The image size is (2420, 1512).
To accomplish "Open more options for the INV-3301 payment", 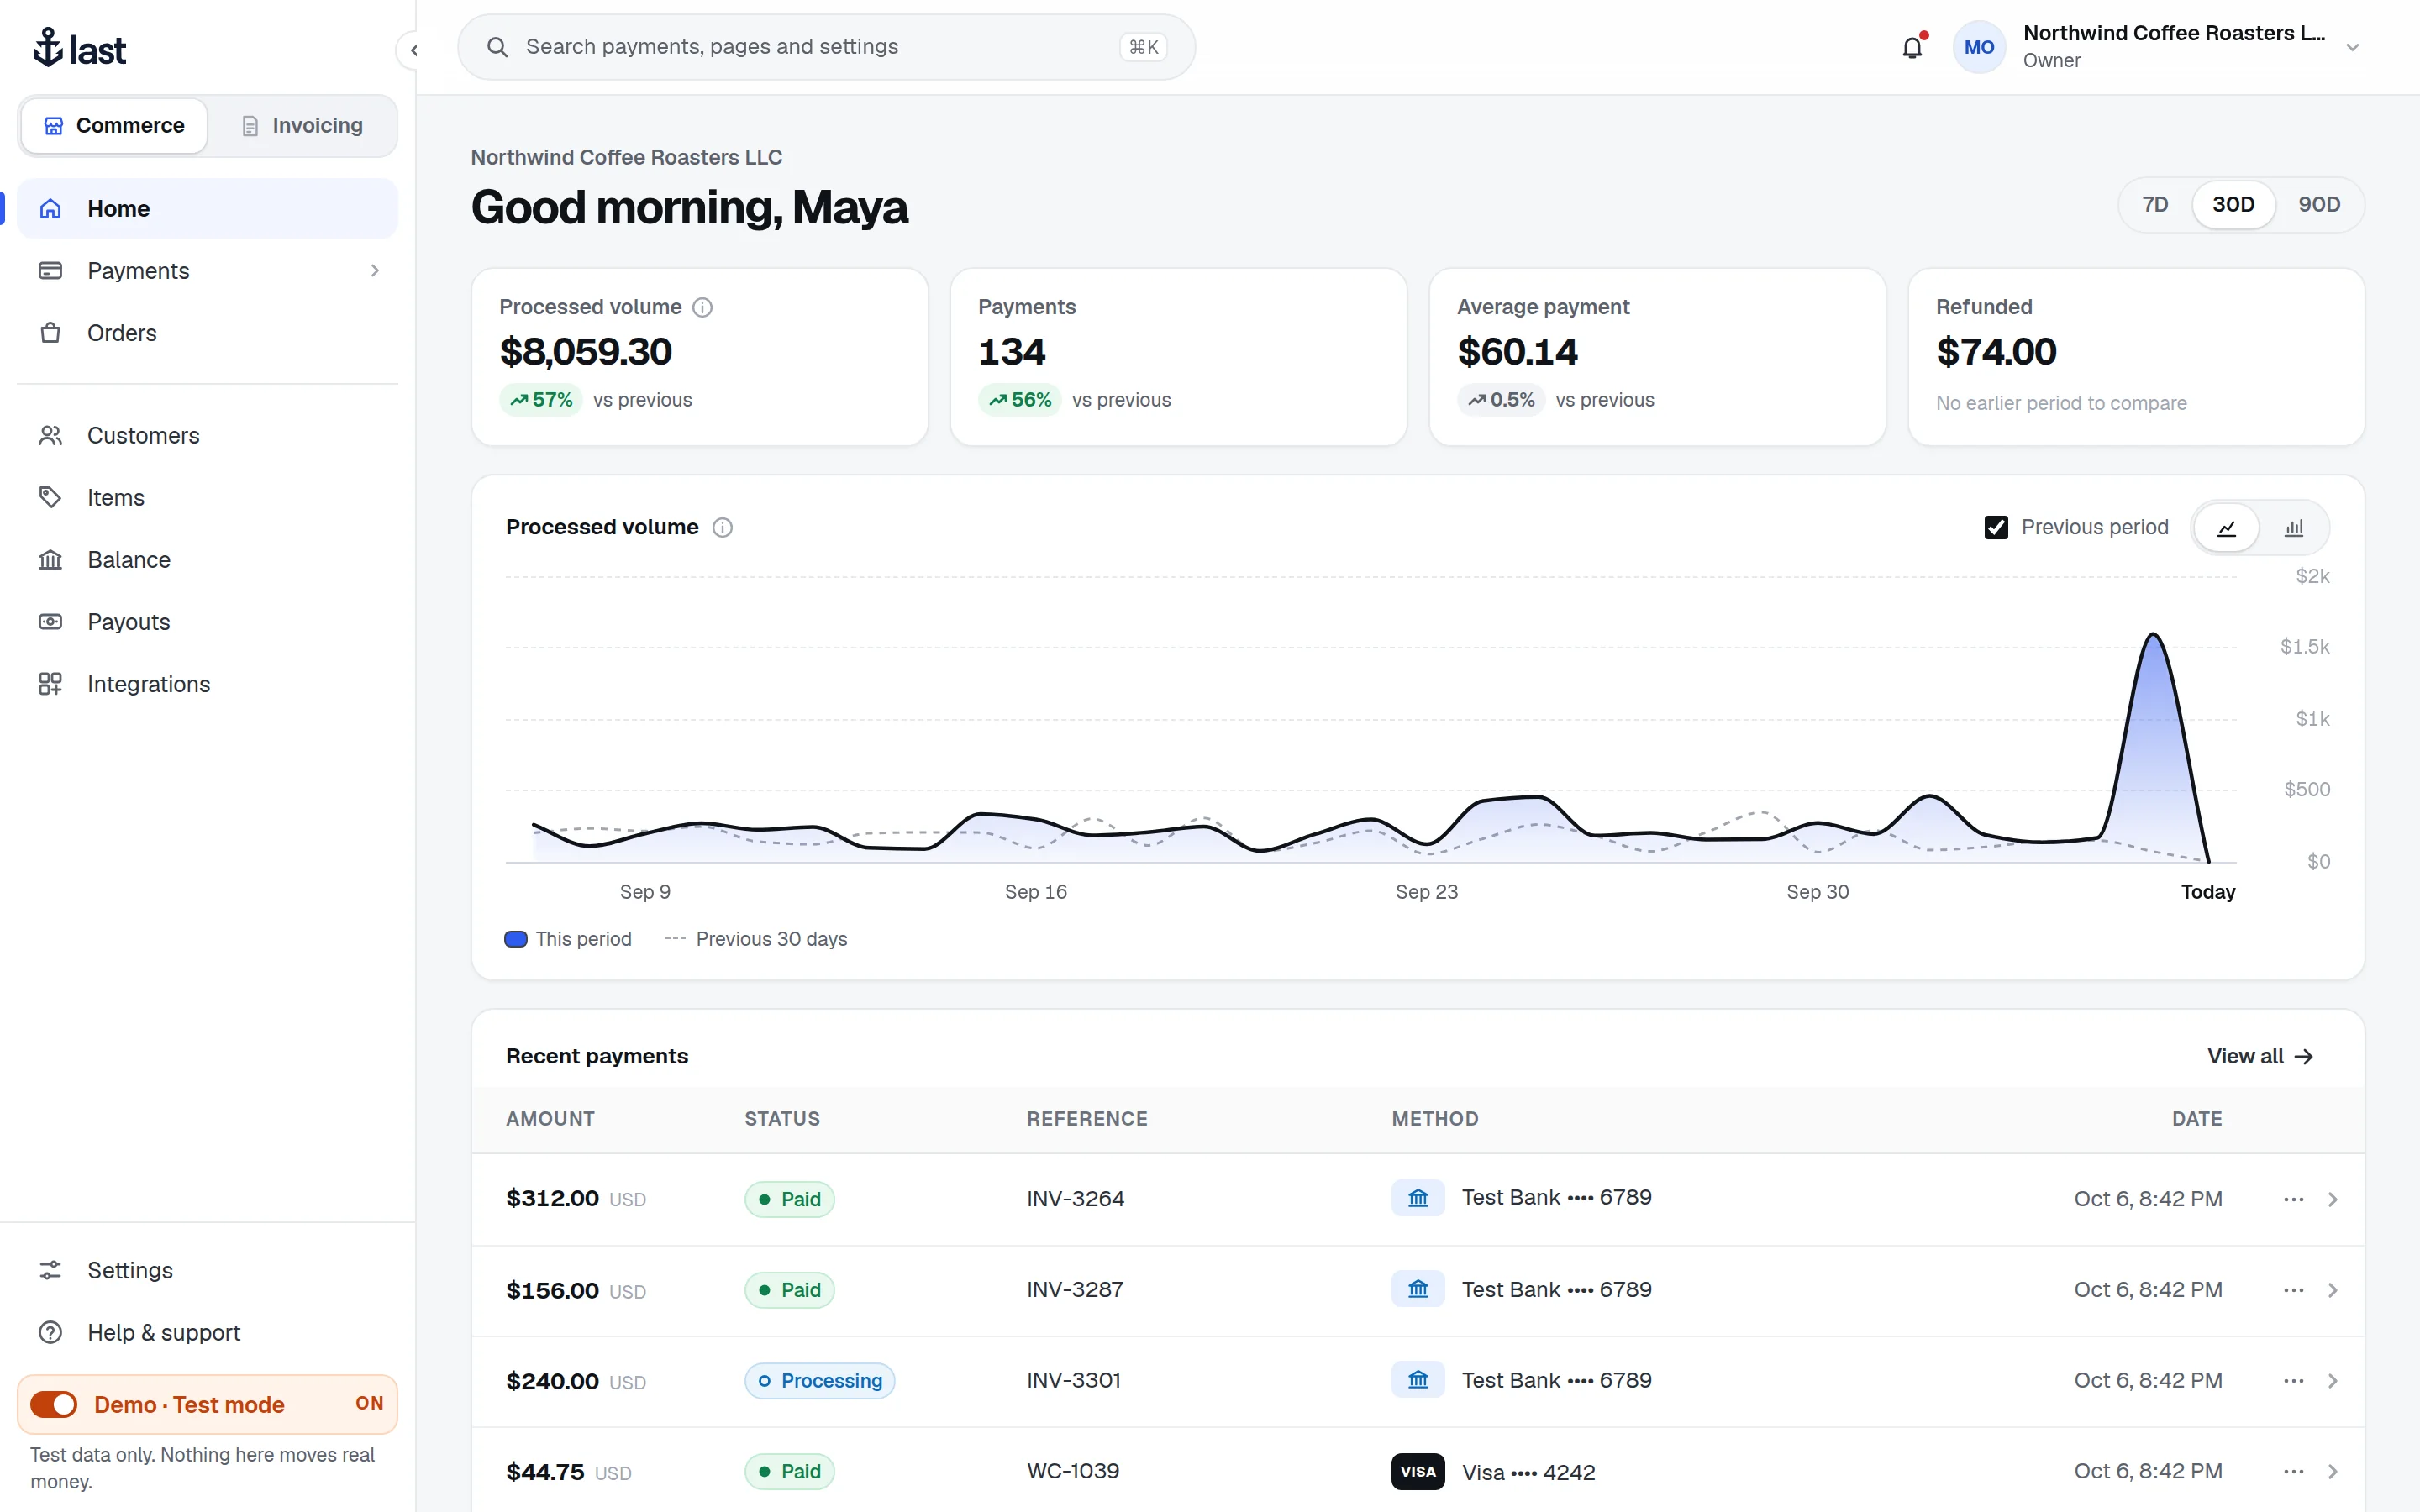I will tap(2293, 1381).
